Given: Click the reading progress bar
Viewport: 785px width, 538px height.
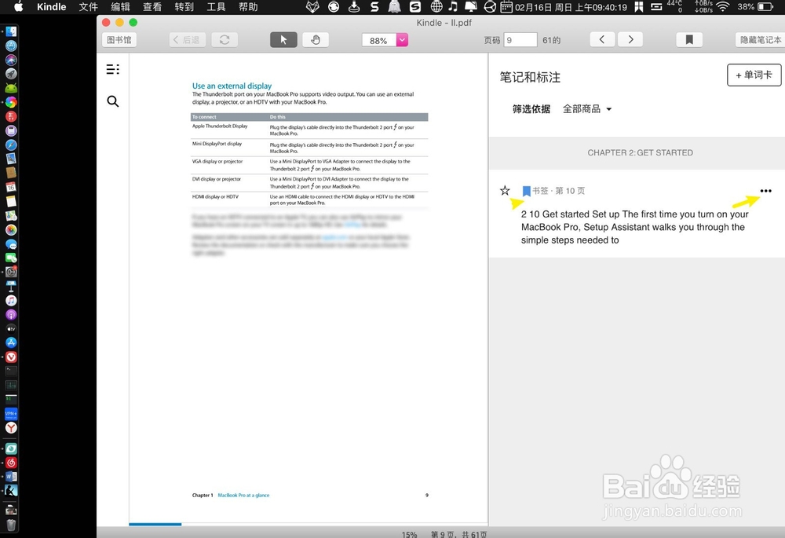Looking at the screenshot, I should (309, 524).
